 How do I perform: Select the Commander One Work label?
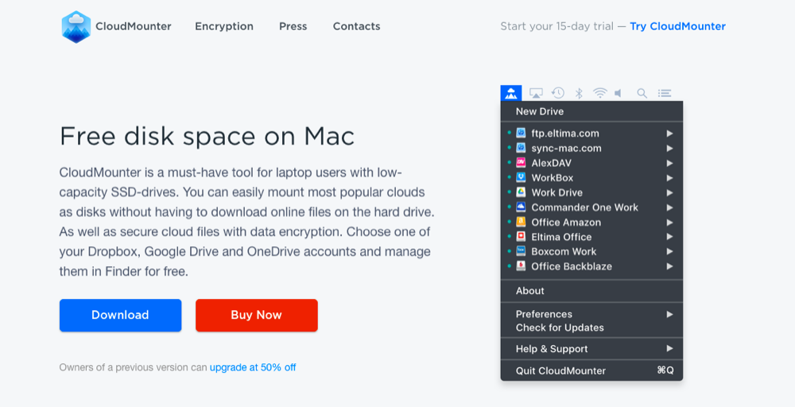[584, 207]
